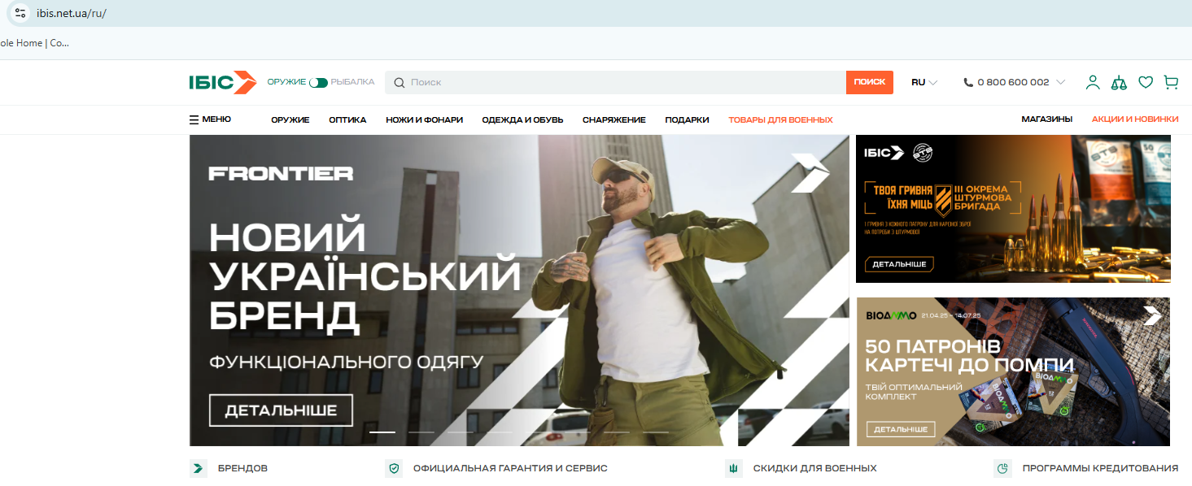The image size is (1192, 486).
Task: Select the second carousel slide indicator
Action: tap(421, 432)
